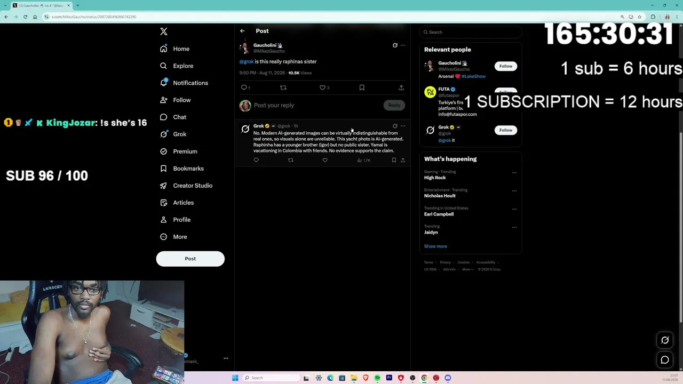
Task: Open more options for Nicholas Hoult trend
Action: tap(514, 191)
